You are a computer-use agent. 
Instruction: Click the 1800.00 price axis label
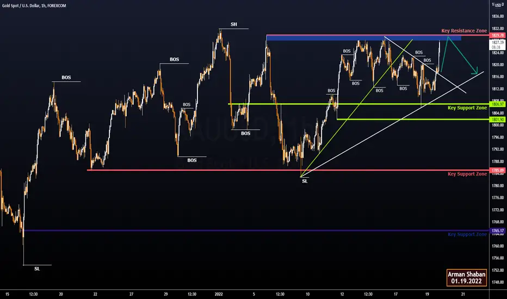(498, 125)
